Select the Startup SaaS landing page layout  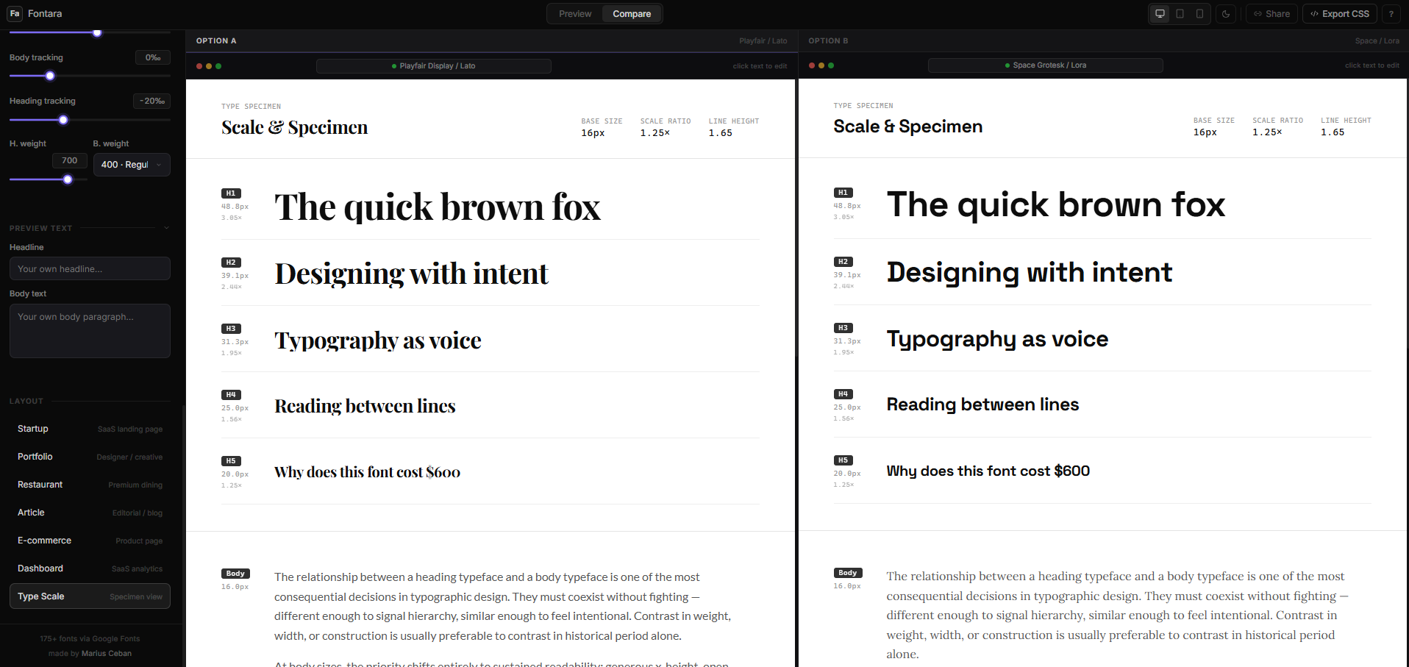pos(32,429)
